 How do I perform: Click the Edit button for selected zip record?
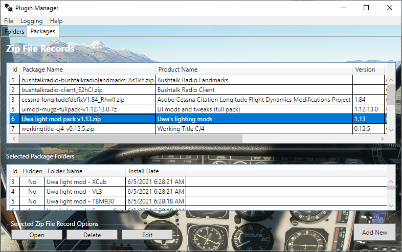(x=147, y=235)
